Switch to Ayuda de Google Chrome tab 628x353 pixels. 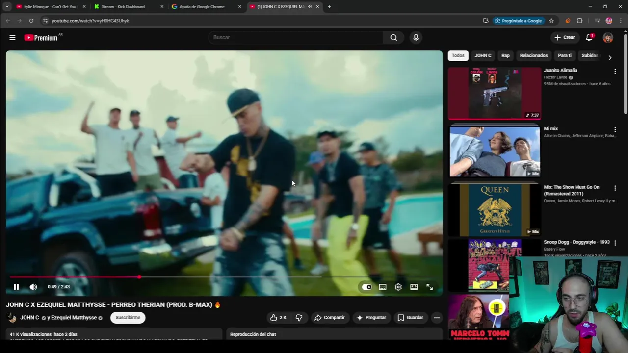coord(206,7)
